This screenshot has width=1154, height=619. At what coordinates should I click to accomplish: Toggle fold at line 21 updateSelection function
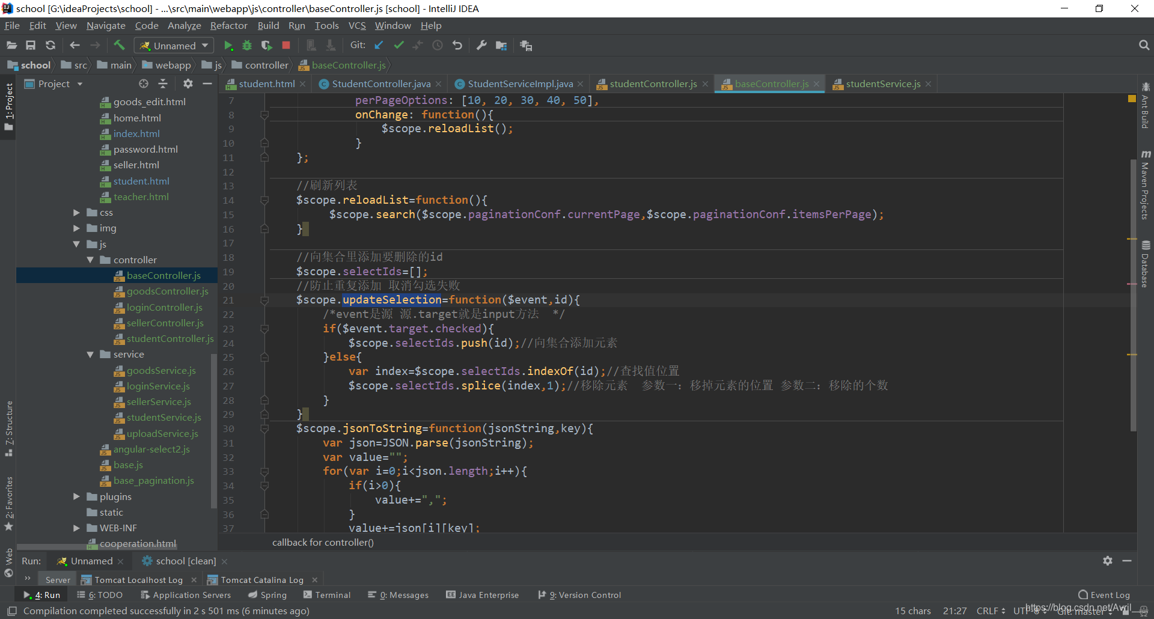[264, 300]
